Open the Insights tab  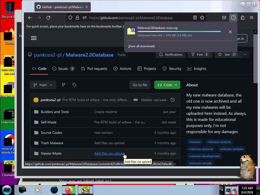(197, 69)
